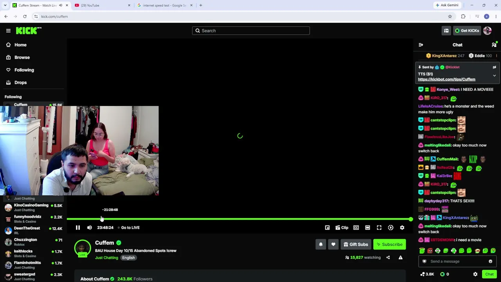This screenshot has height=282, width=501.
Task: Hide the pinned Kicklet message
Action: point(494,67)
